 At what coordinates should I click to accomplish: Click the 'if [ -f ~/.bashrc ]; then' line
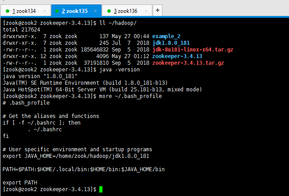(42, 123)
